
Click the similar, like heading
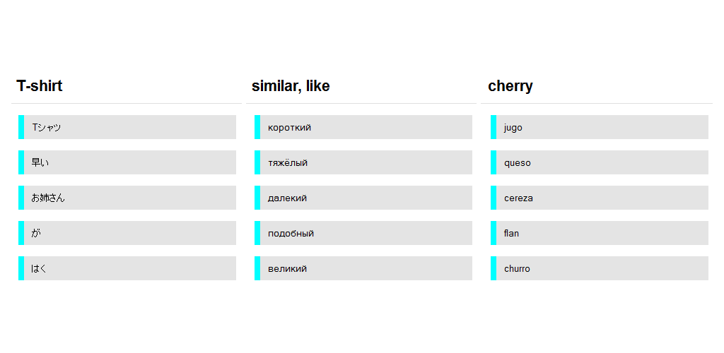(291, 86)
